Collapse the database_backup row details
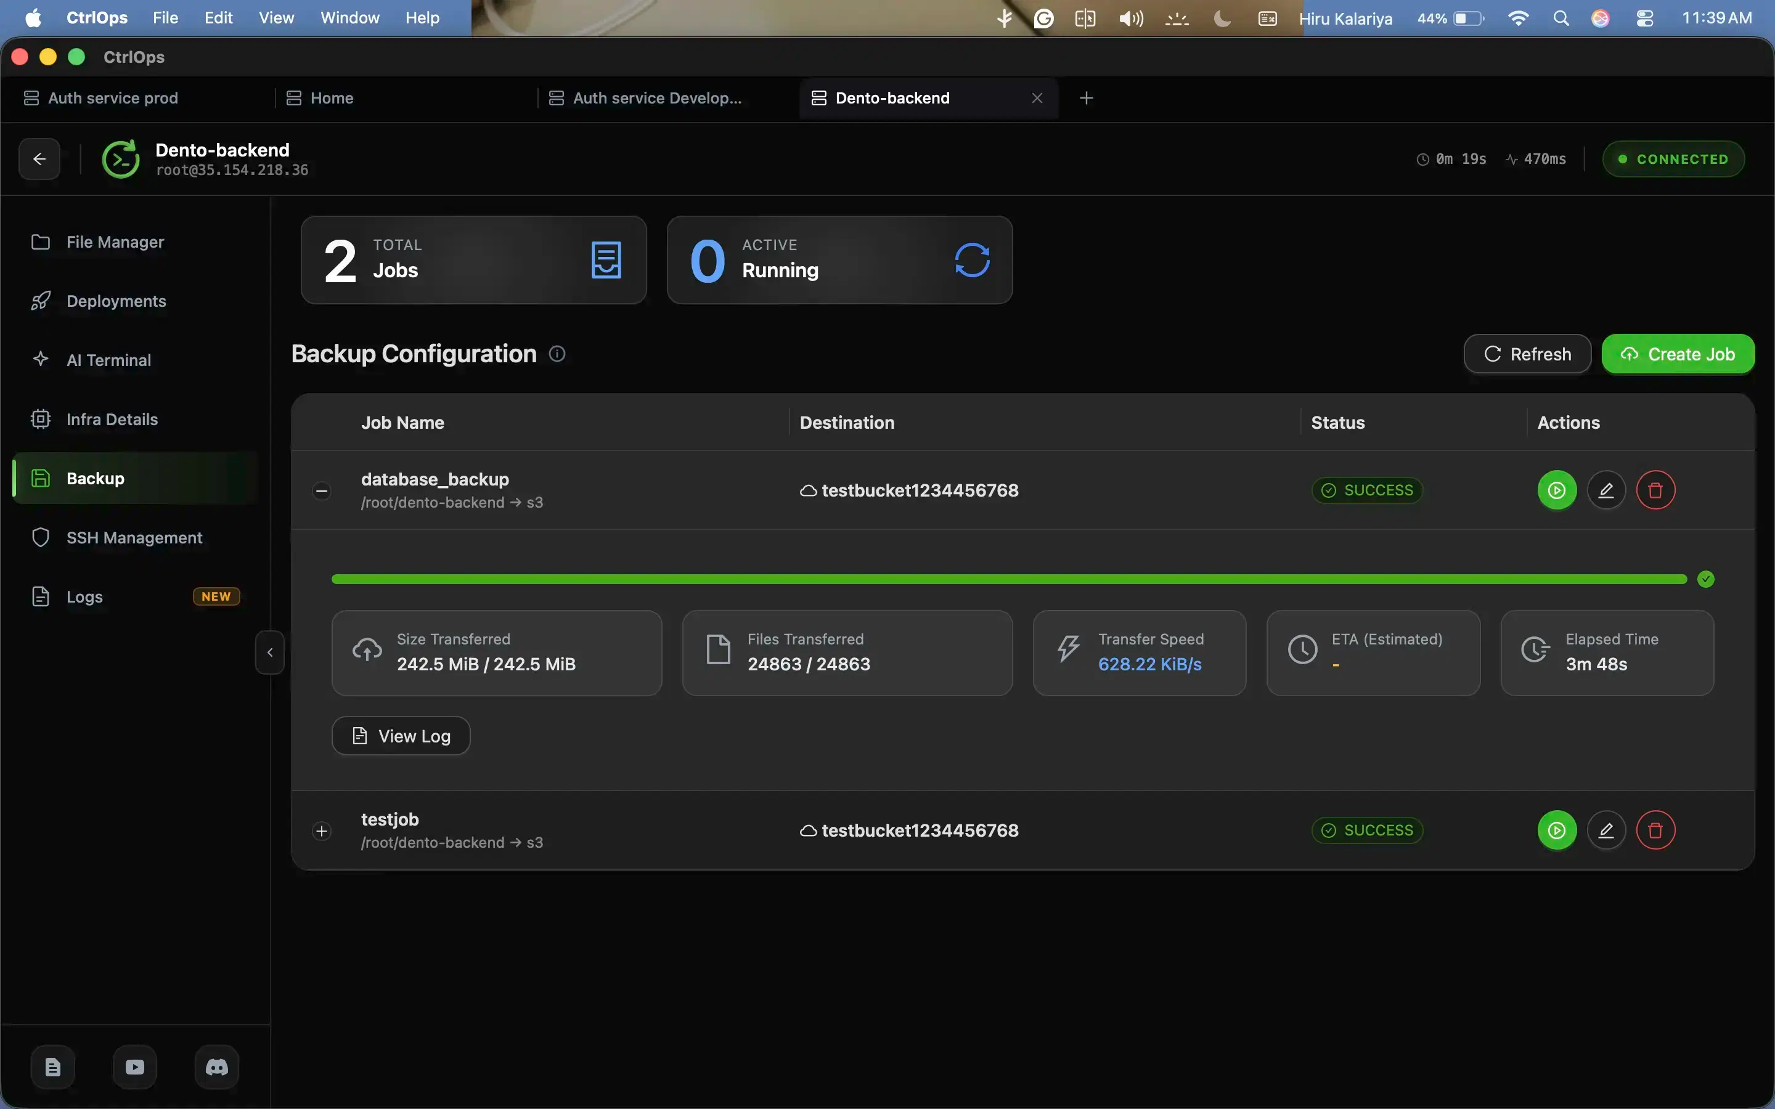 pos(321,490)
